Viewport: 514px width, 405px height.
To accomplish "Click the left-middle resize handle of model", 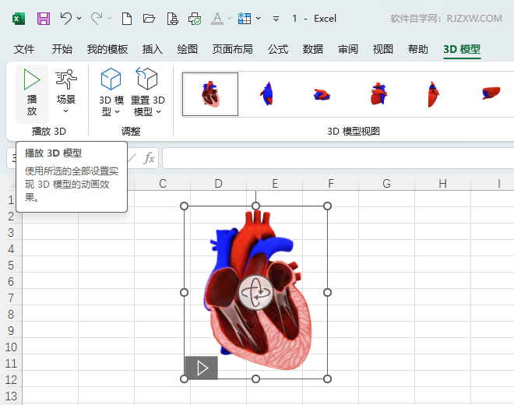I will tap(185, 292).
